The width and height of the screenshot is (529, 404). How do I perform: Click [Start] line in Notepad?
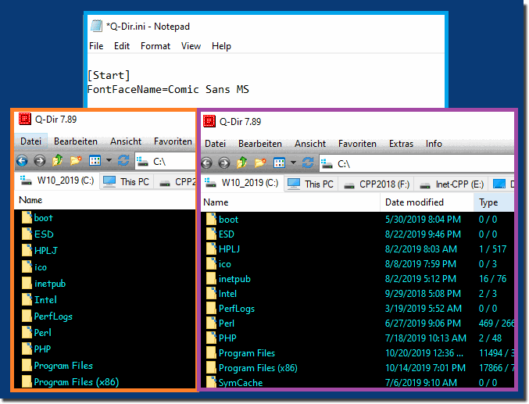point(109,75)
